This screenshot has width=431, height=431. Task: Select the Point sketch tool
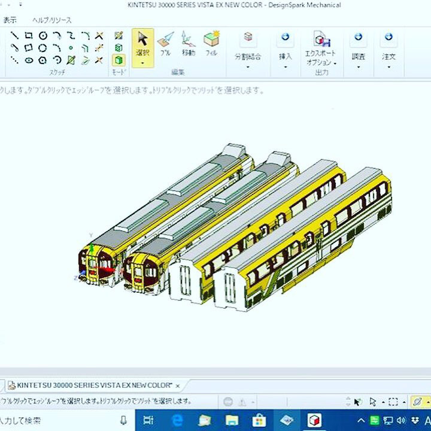[x=71, y=48]
